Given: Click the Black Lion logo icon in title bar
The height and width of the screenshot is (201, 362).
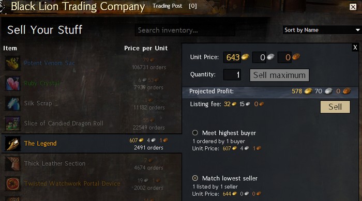Looking at the screenshot, I should pyautogui.click(x=2, y=7).
